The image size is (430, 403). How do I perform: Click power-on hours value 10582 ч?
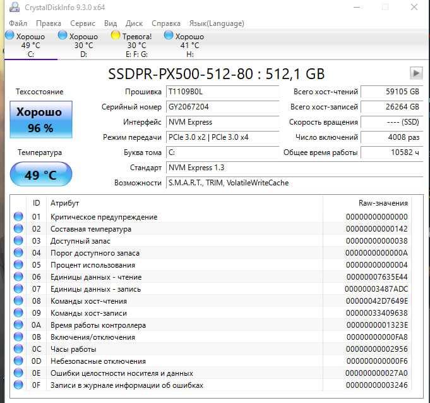point(392,152)
